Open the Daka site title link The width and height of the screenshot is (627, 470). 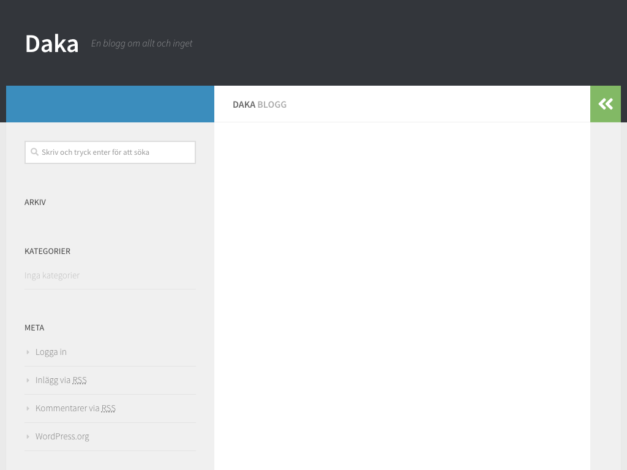(52, 43)
